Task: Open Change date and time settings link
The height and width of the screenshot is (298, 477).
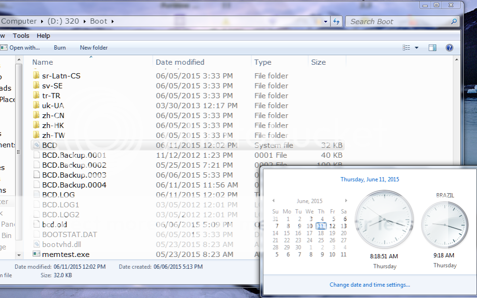Action: tap(370, 285)
